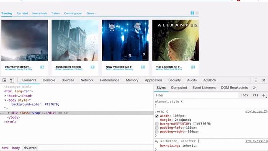Click the New arrivals link
This screenshot has height=151, width=268.
click(x=39, y=13)
